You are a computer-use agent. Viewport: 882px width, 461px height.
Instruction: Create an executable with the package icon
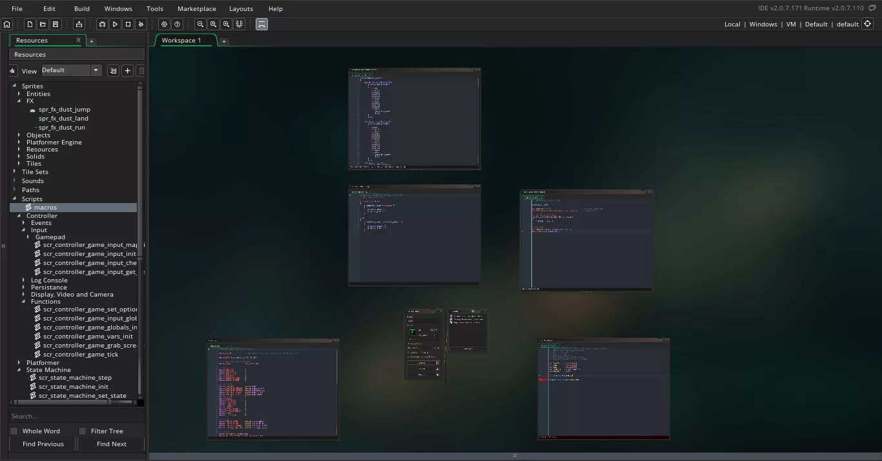point(77,24)
